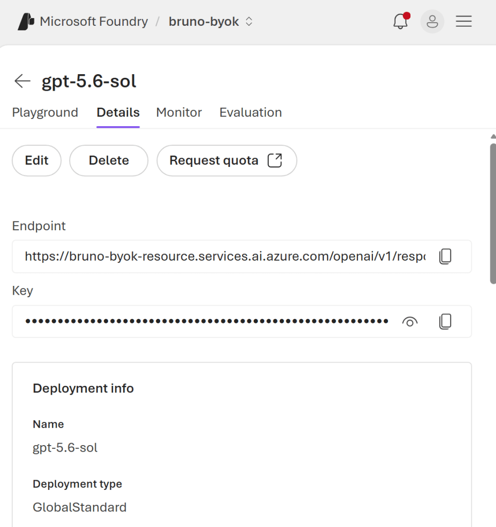The height and width of the screenshot is (527, 496).
Task: Open the Monitor tab
Action: pyautogui.click(x=179, y=112)
